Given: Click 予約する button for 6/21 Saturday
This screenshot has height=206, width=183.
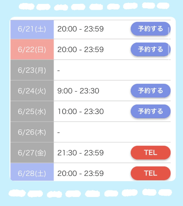Looking at the screenshot, I should point(150,29).
